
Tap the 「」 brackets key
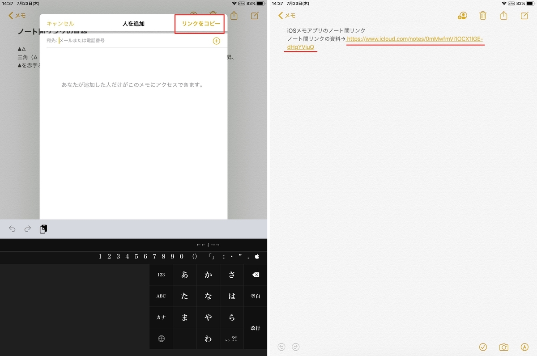click(212, 257)
